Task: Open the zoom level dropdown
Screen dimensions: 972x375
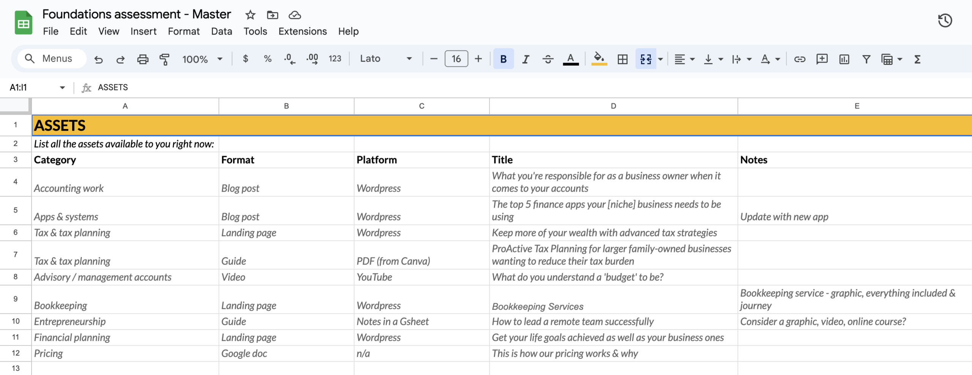Action: coord(202,59)
